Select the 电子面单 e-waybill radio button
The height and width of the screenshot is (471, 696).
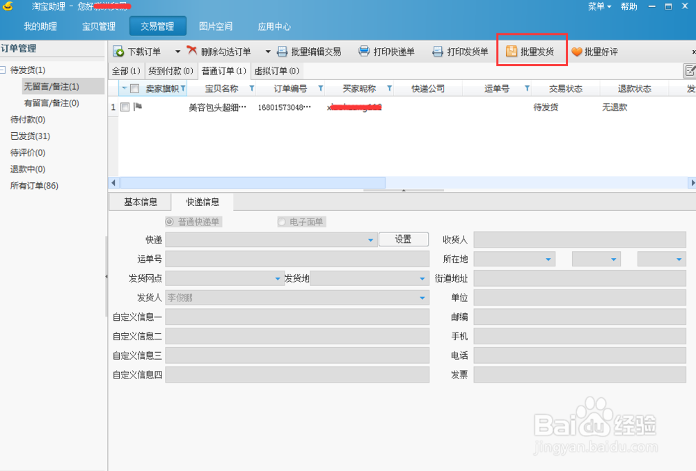pos(281,221)
